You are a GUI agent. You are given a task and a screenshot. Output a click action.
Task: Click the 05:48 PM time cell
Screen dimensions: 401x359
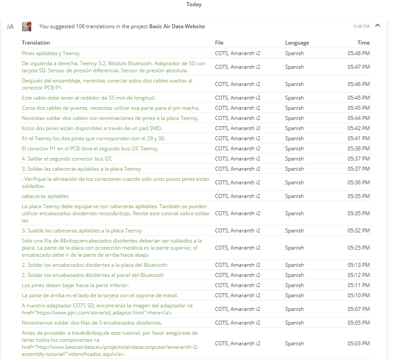359,53
